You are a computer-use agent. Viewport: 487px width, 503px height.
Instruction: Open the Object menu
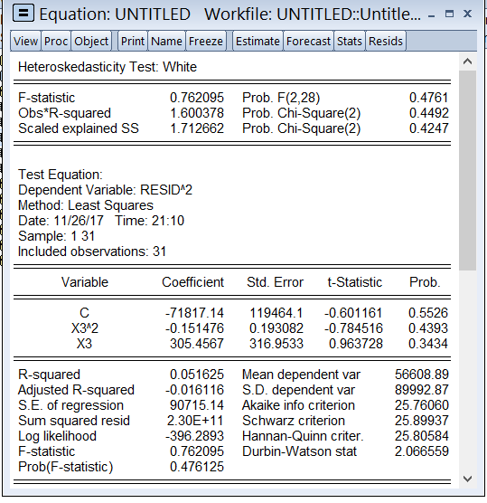point(91,41)
